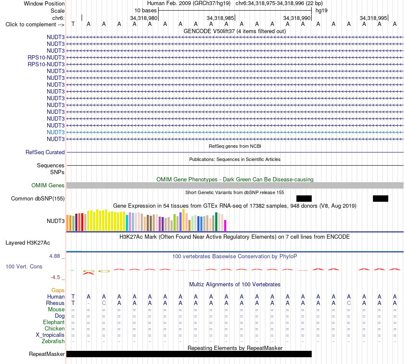404x364 pixels.
Task: Open "100 vertebrates Basewise Conservation by PhyloP" title
Action: pyautogui.click(x=234, y=256)
